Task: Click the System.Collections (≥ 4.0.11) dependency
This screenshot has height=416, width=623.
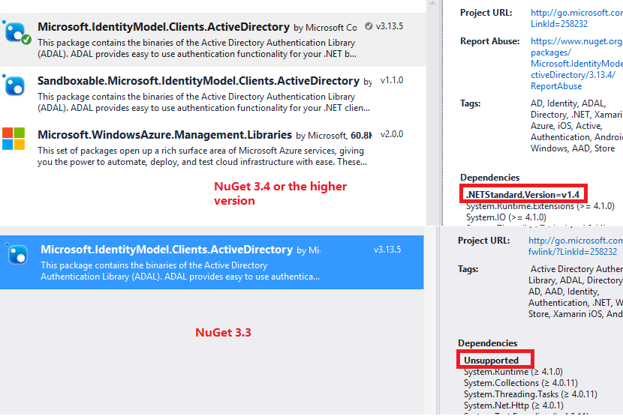Action: pos(520,383)
